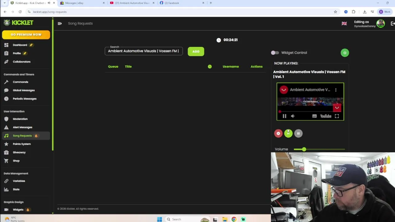Click the grey pause button
Image resolution: width=395 pixels, height=222 pixels.
tap(298, 134)
